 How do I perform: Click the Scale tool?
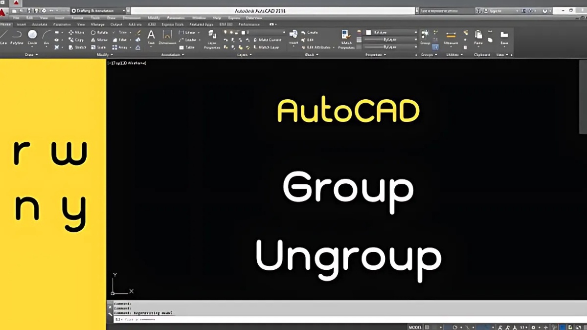pos(98,47)
